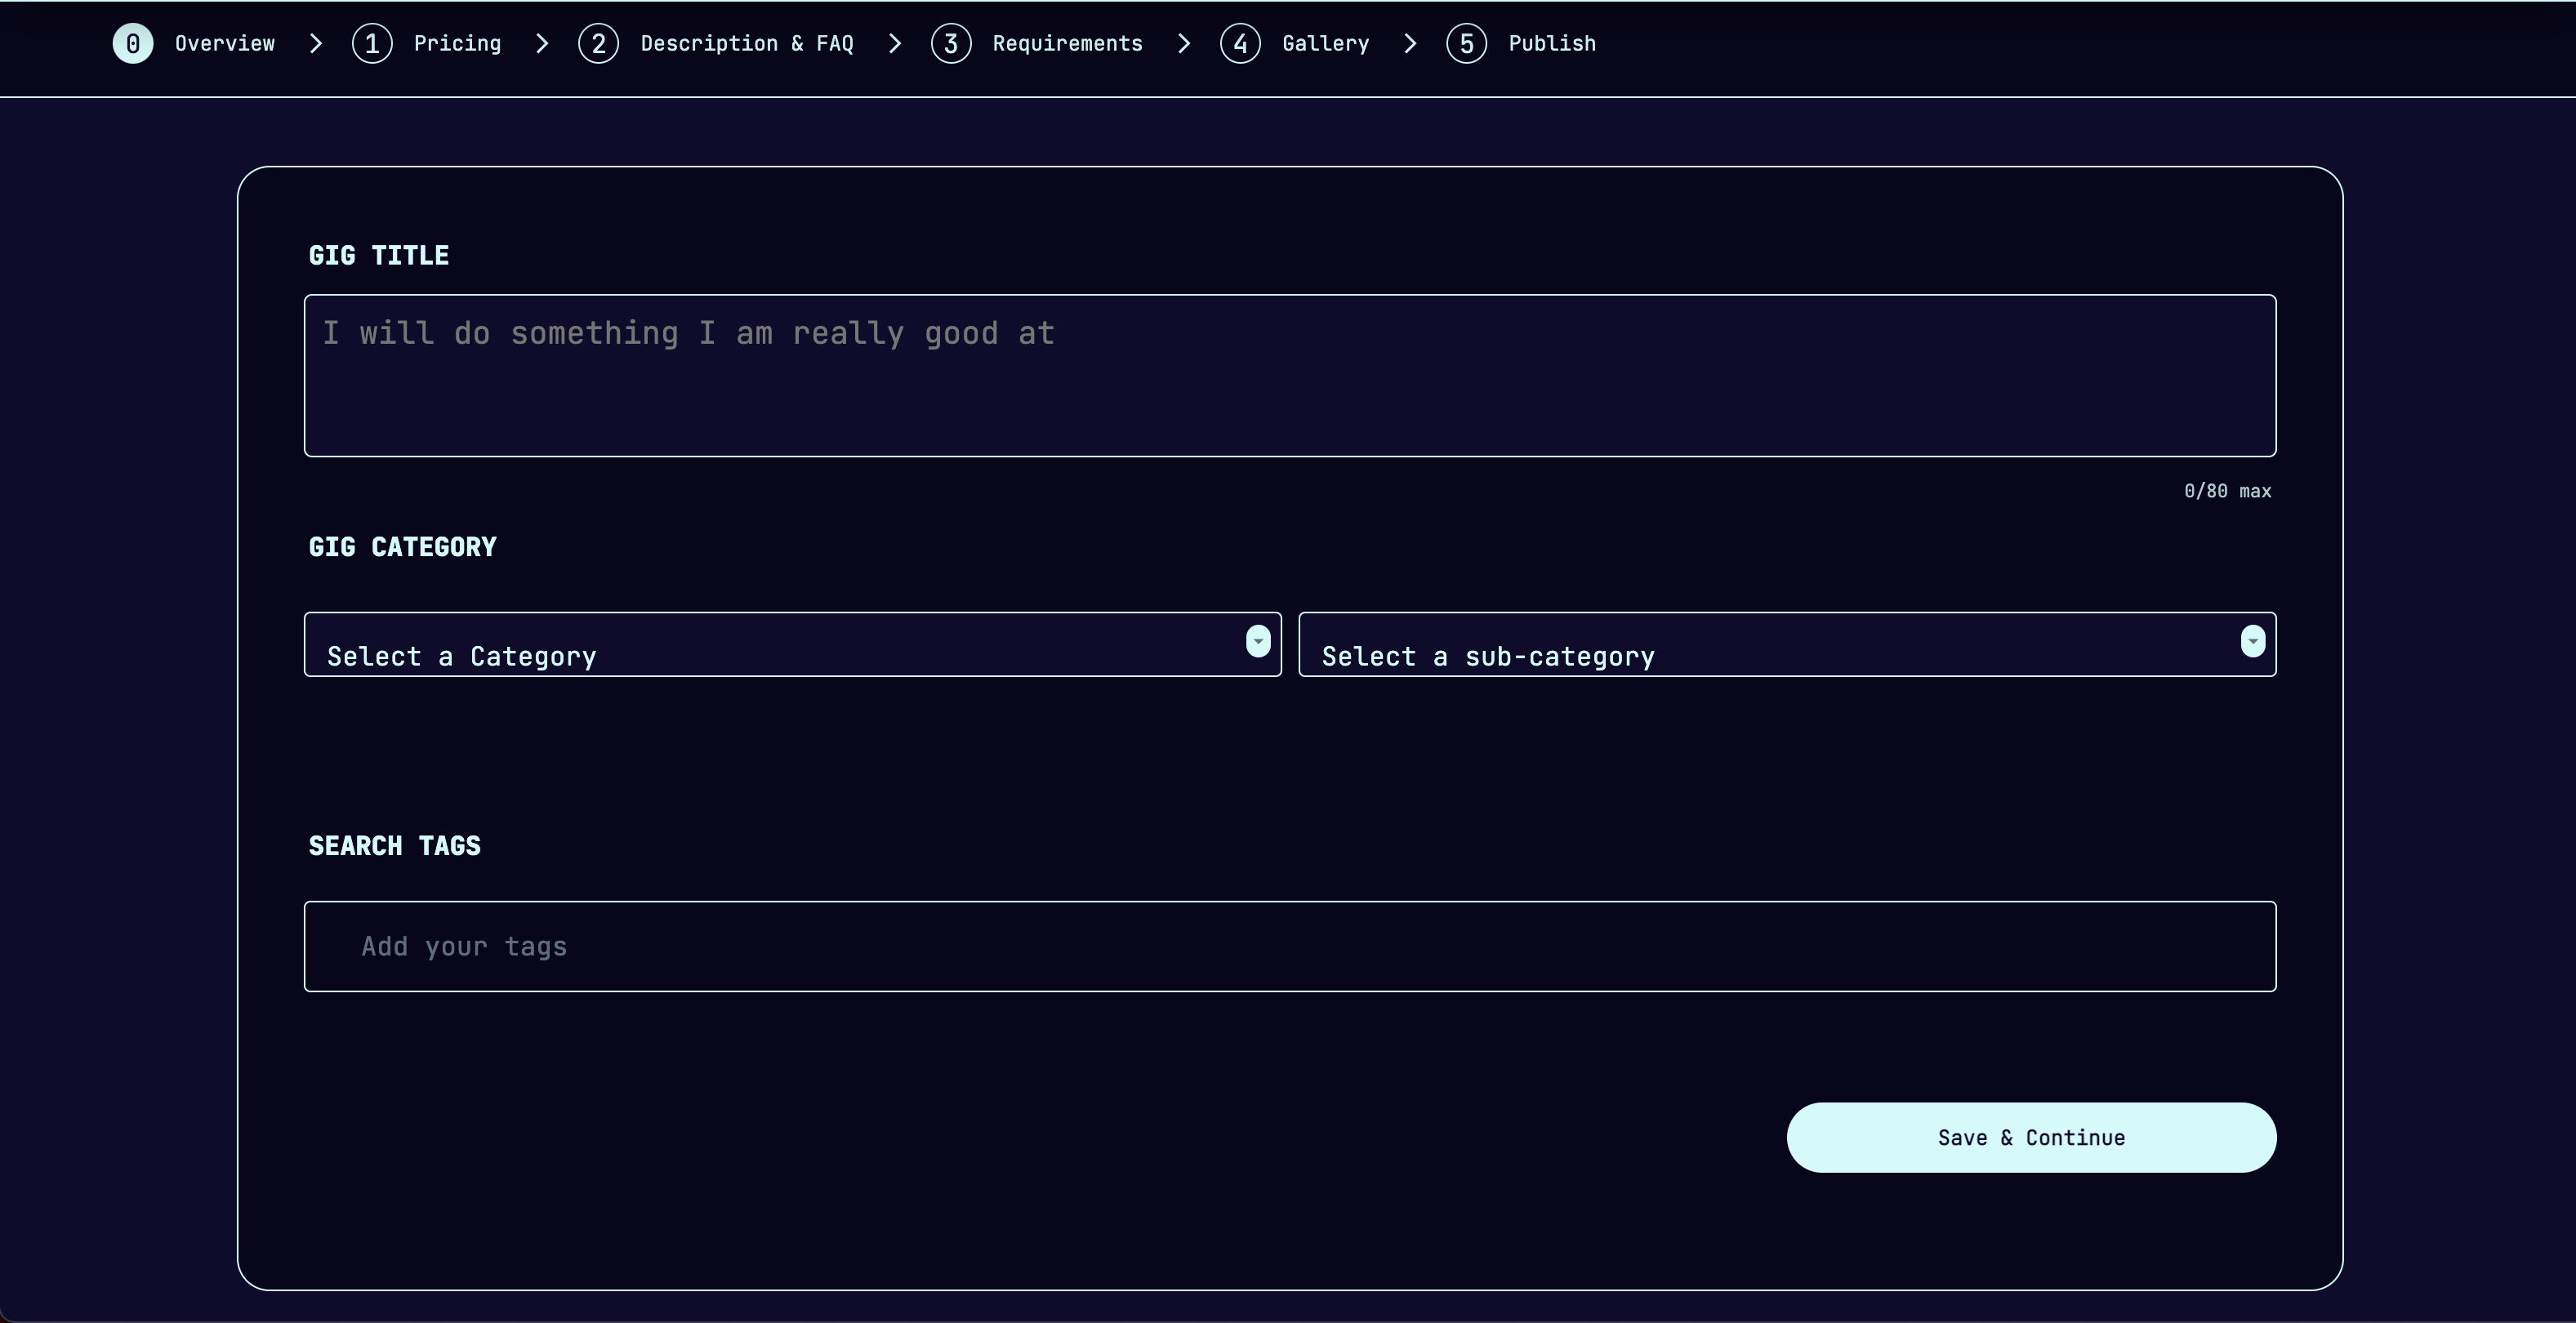Click the category dropdown arrow button
The width and height of the screenshot is (2576, 1323).
point(1258,641)
